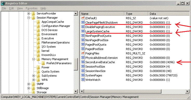The height and width of the screenshot is (100, 191).
Task: Select the Storage key
Action: (42, 92)
